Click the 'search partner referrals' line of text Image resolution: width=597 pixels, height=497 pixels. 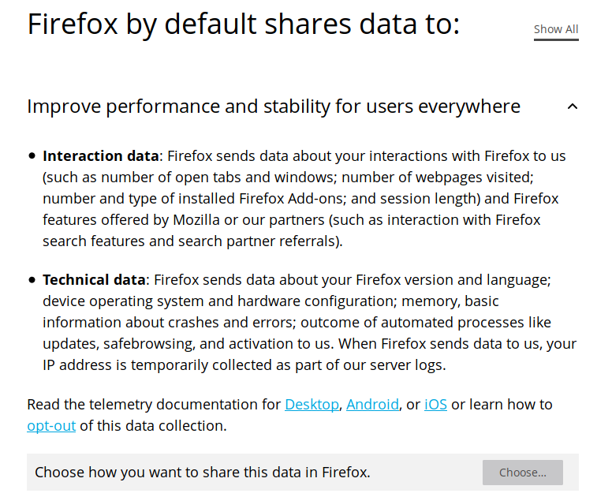pos(192,241)
